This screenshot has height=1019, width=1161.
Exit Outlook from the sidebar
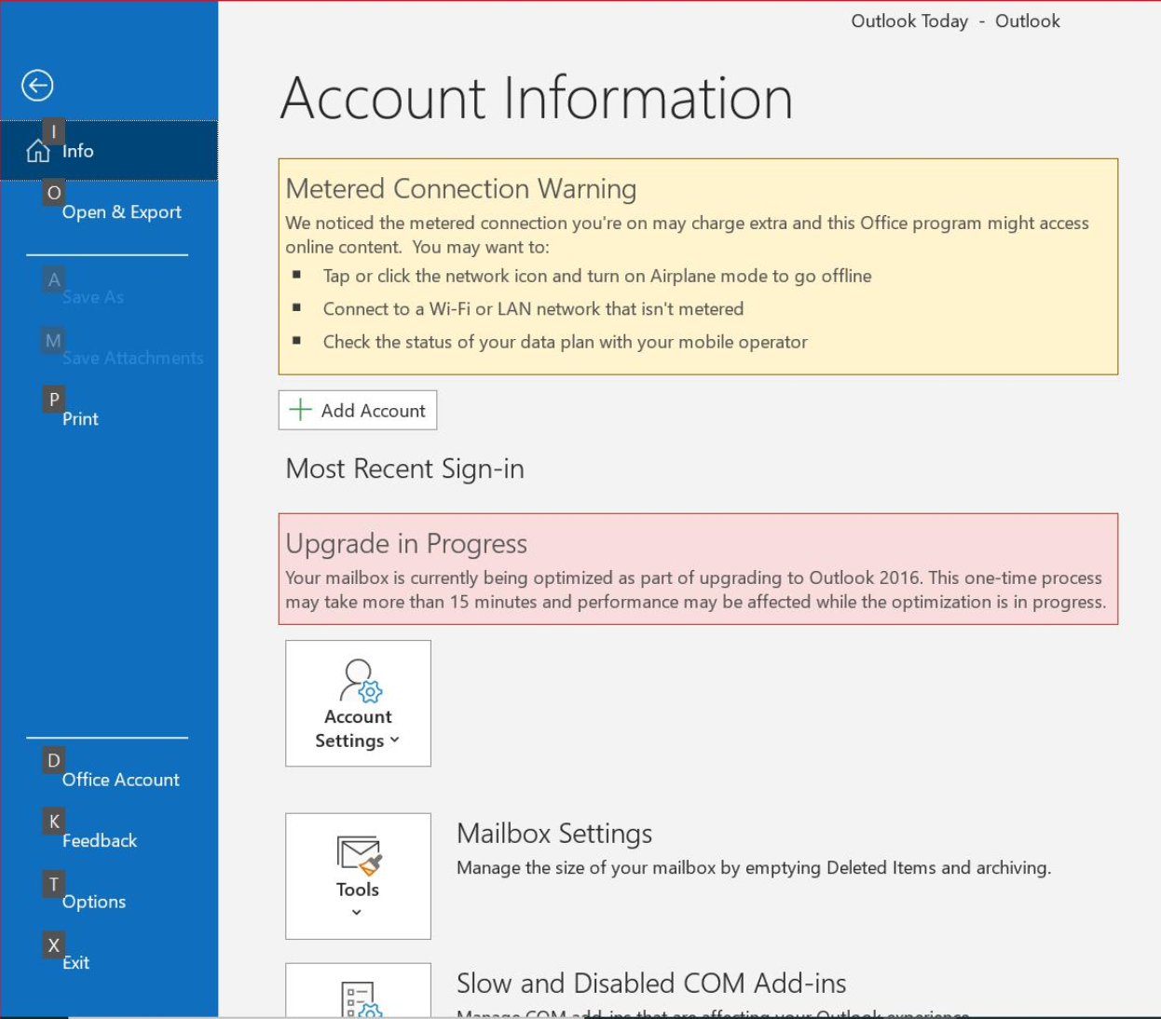pyautogui.click(x=109, y=962)
